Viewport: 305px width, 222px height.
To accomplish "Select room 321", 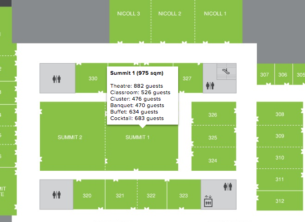I will click(x=121, y=194).
